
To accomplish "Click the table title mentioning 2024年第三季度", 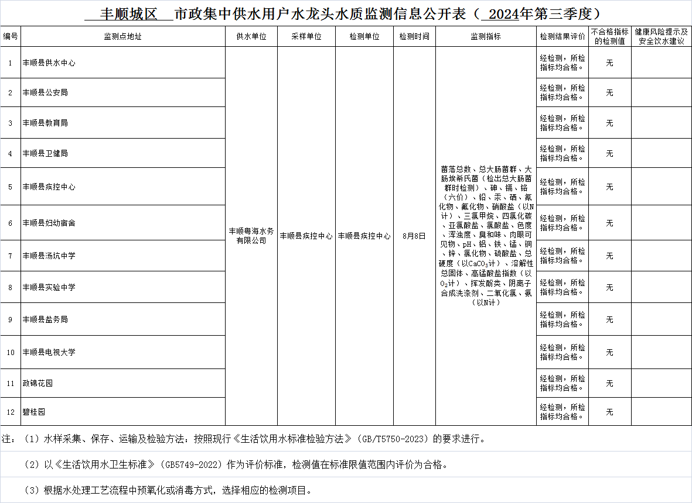I will coord(343,14).
